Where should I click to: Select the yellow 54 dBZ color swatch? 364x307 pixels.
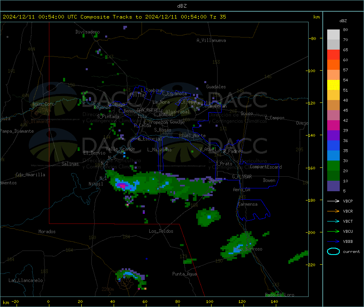333,85
